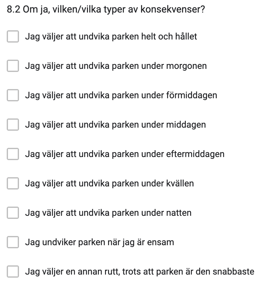
Task: Click label text ending with 'under kvällen'
Action: pos(109,184)
